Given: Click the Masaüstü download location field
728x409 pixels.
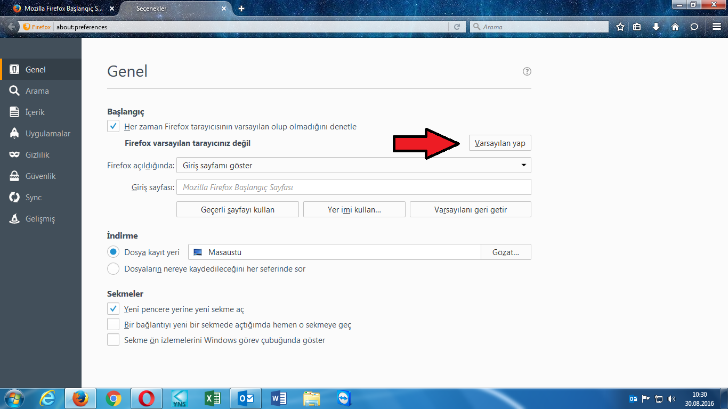Looking at the screenshot, I should (334, 252).
